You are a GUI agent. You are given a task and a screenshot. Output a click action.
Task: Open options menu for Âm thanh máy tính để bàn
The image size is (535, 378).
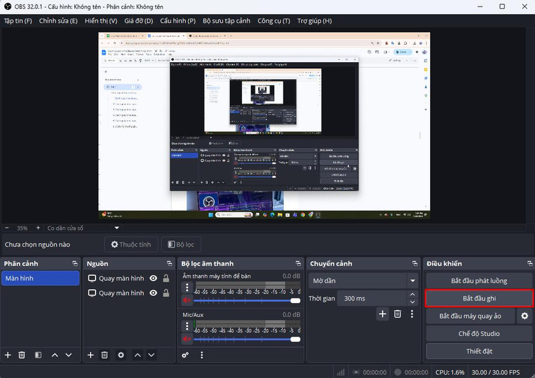(187, 288)
